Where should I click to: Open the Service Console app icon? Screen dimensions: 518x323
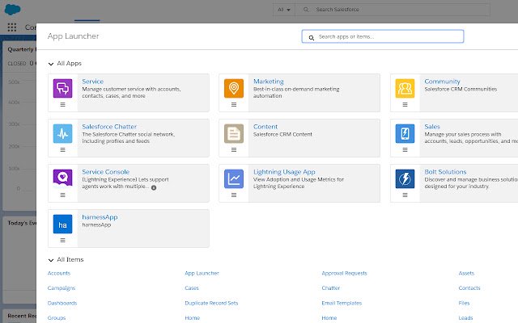click(63, 178)
